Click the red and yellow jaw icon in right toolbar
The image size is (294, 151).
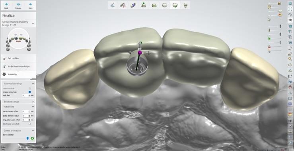click(x=290, y=115)
